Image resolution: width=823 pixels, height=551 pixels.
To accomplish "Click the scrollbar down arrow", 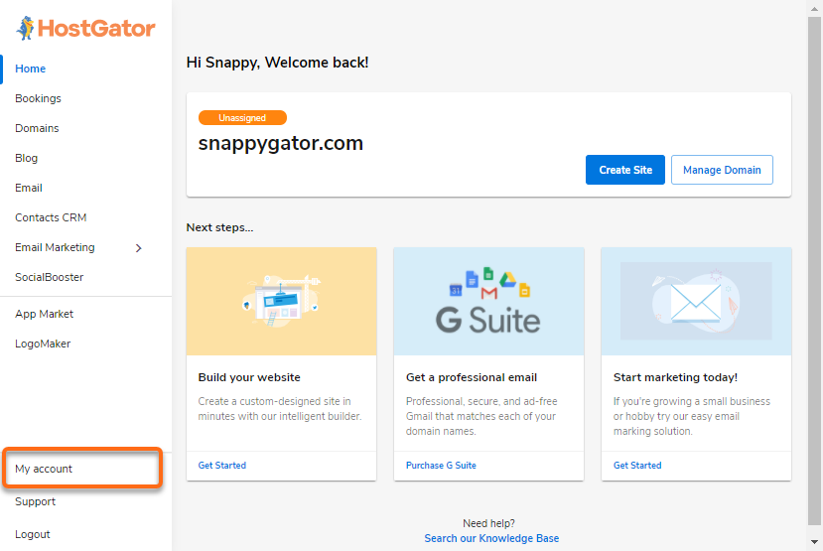I will [x=815, y=541].
